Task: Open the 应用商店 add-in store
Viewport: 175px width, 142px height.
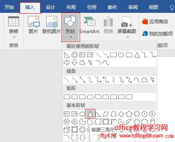Action: pos(155,21)
